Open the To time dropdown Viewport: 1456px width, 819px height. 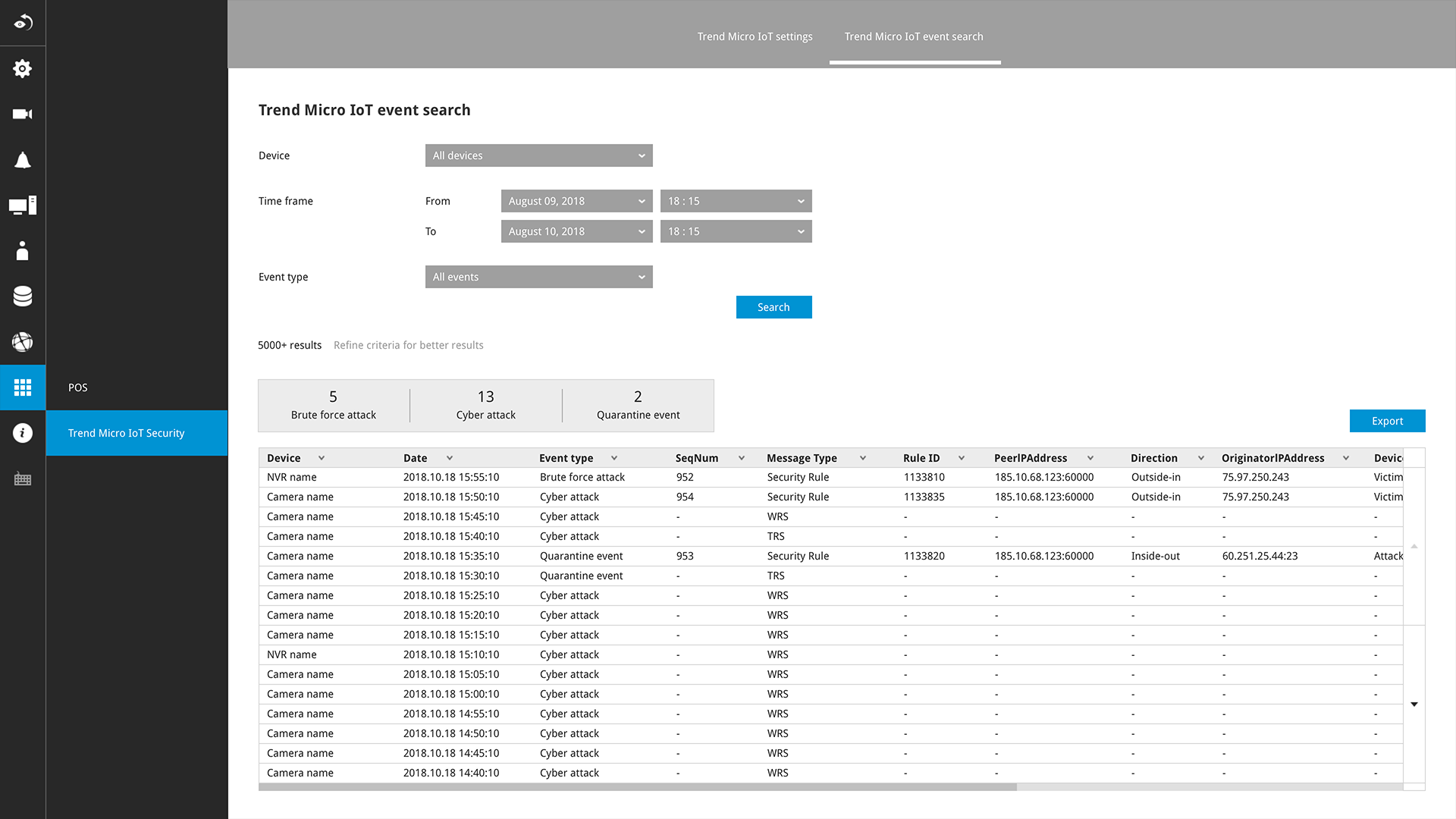(x=736, y=231)
